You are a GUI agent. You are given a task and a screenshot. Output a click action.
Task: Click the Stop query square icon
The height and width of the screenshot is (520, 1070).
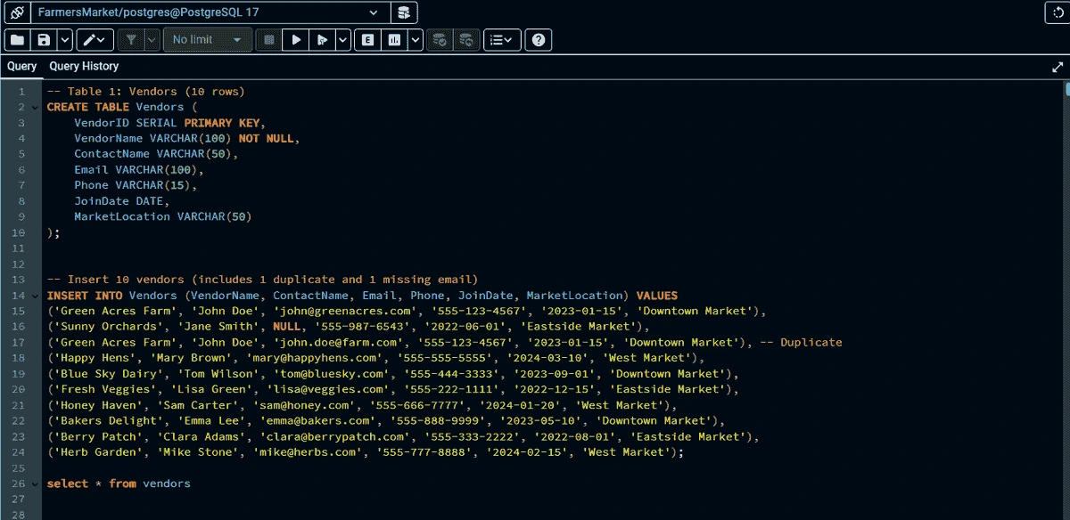[x=268, y=40]
